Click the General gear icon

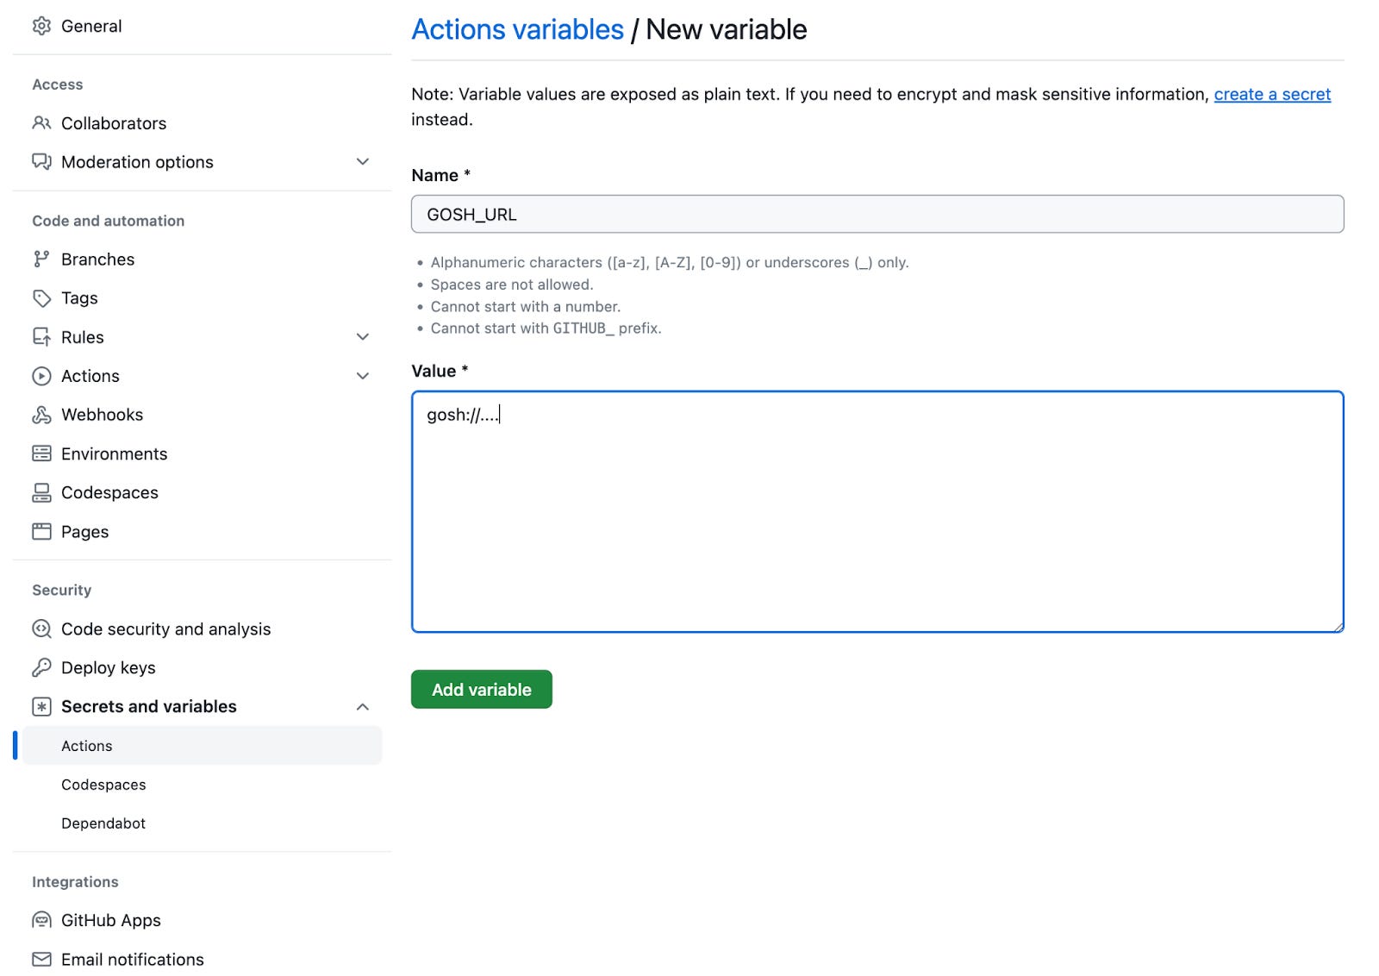(41, 26)
